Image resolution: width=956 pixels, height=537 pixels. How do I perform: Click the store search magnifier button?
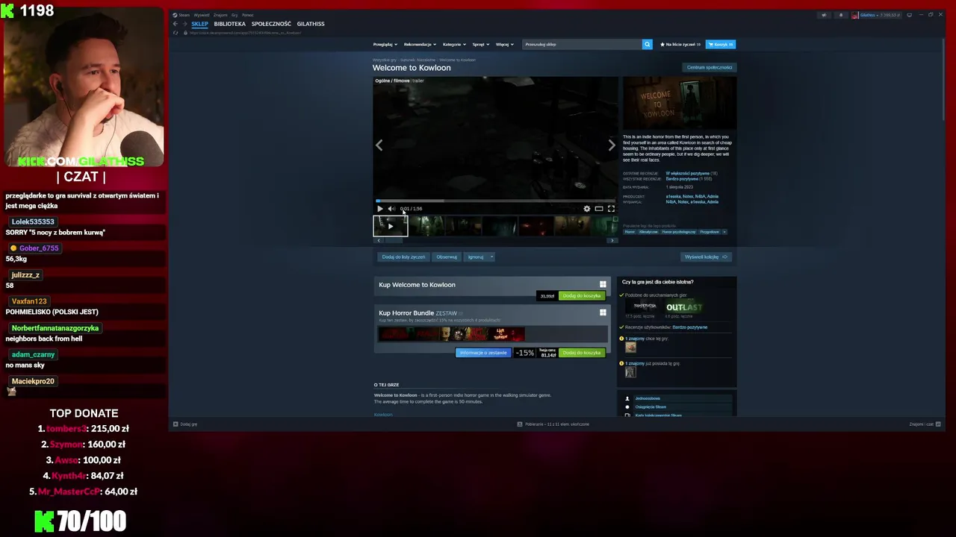647,44
